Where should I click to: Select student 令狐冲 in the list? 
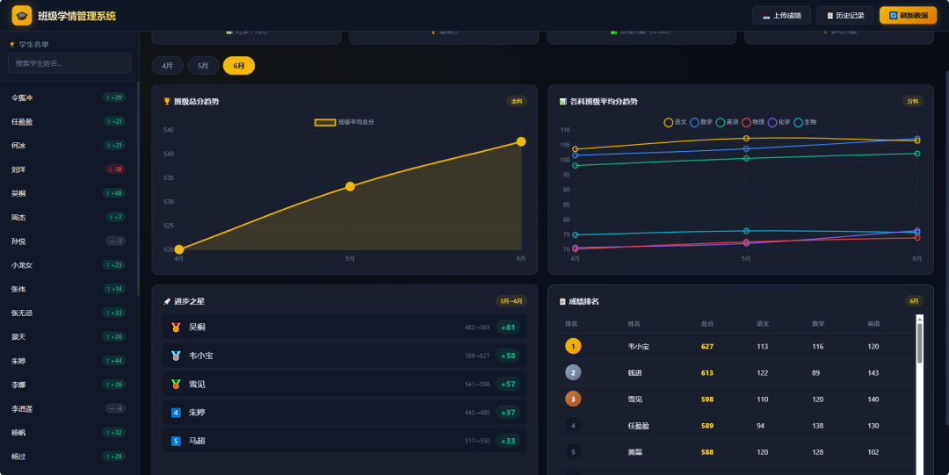click(x=69, y=97)
